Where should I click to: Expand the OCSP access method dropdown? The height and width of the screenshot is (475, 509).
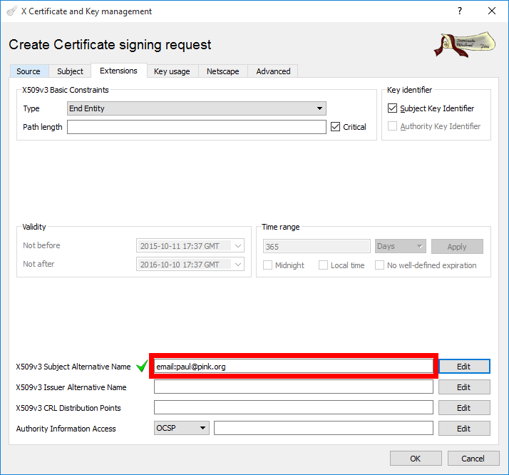point(181,429)
